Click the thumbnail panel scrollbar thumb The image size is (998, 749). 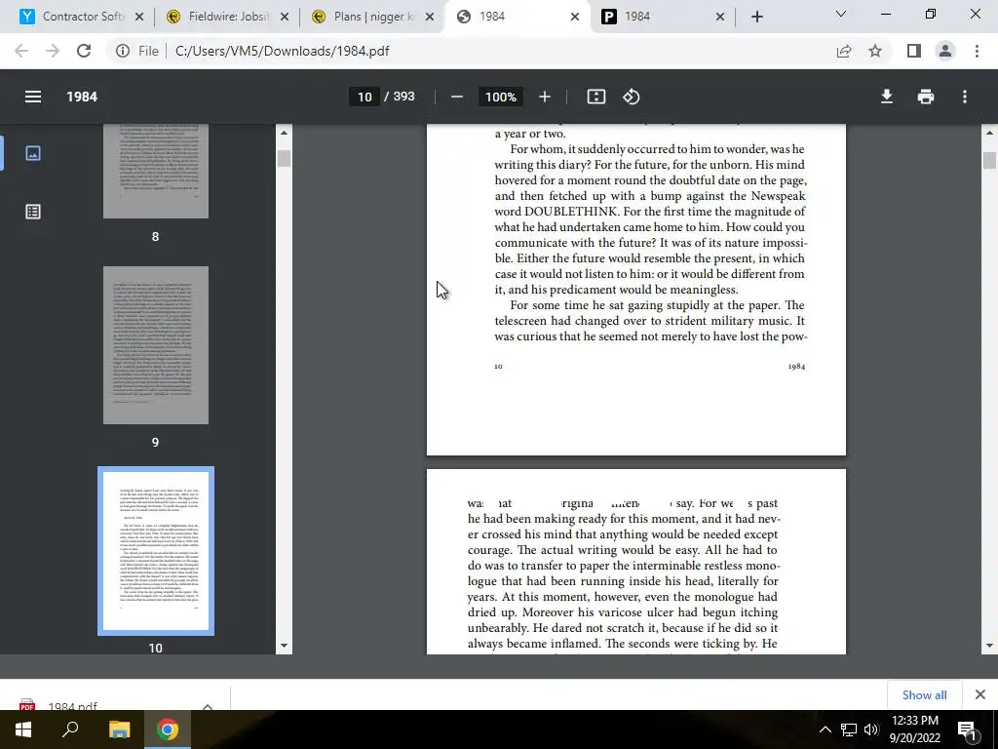(x=284, y=158)
